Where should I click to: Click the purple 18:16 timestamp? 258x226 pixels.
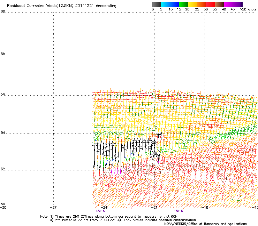179,211
